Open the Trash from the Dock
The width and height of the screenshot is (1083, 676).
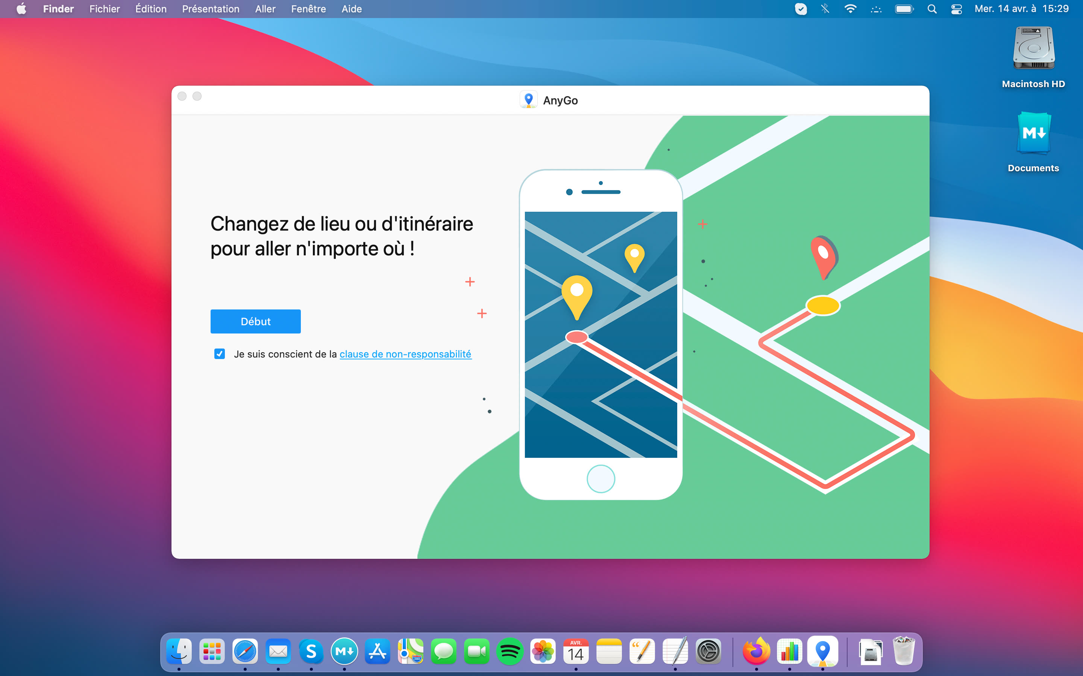[904, 652]
